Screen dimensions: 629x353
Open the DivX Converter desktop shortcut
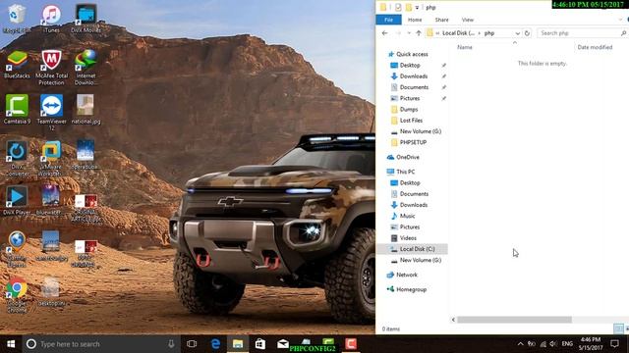point(17,158)
